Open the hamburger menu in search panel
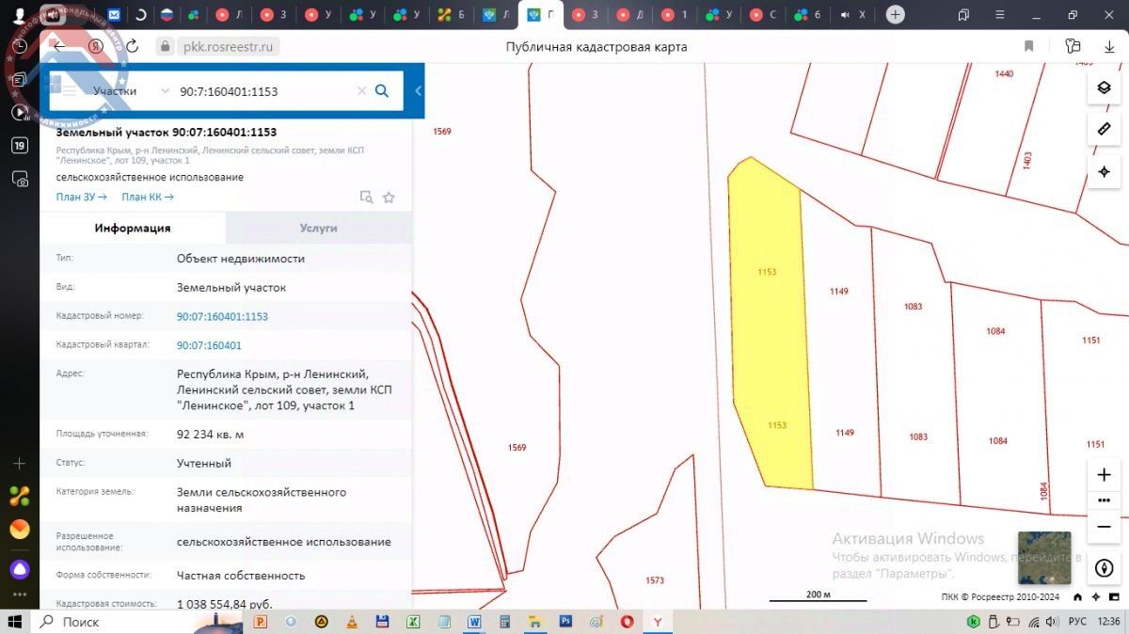 point(68,91)
